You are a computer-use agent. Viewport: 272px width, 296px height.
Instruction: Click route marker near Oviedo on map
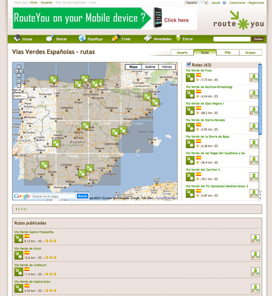coord(53,79)
